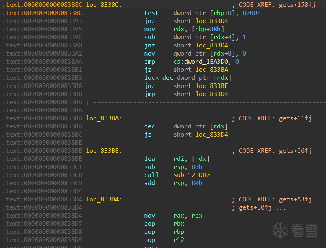Select gets+B0 cross reference comment
The width and height of the screenshot is (326, 248).
click(255, 207)
